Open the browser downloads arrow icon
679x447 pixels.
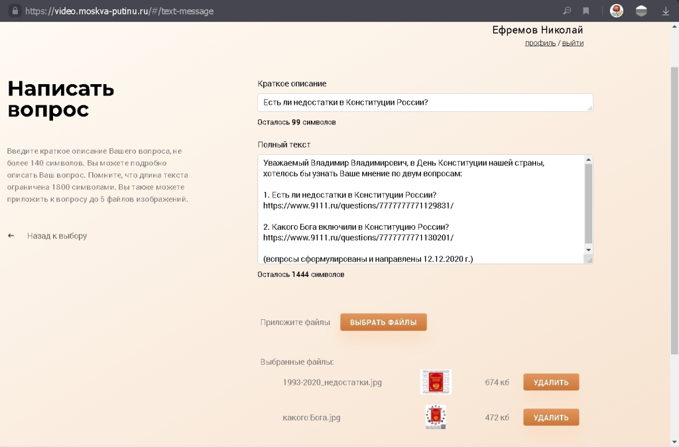[666, 11]
